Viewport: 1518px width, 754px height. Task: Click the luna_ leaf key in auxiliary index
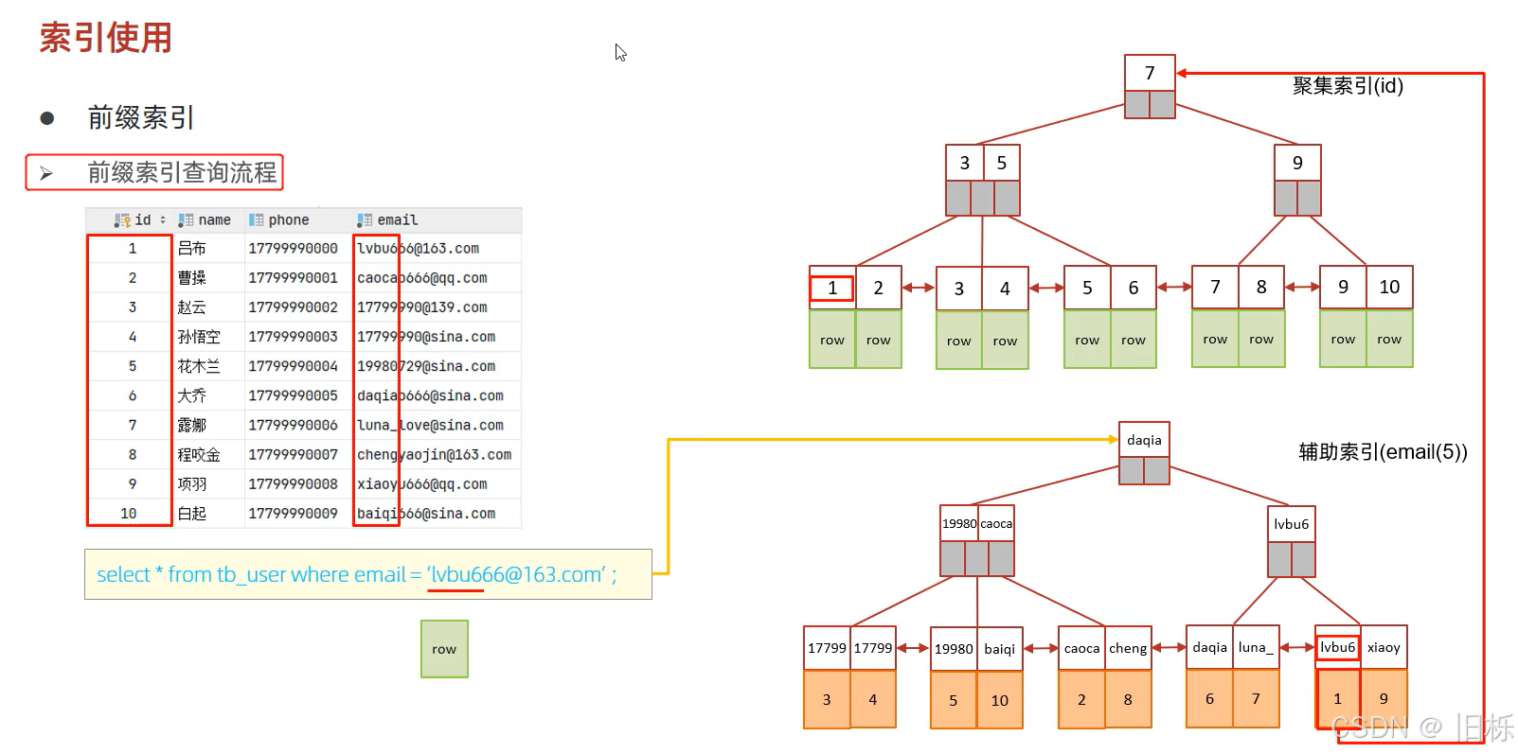(1256, 647)
